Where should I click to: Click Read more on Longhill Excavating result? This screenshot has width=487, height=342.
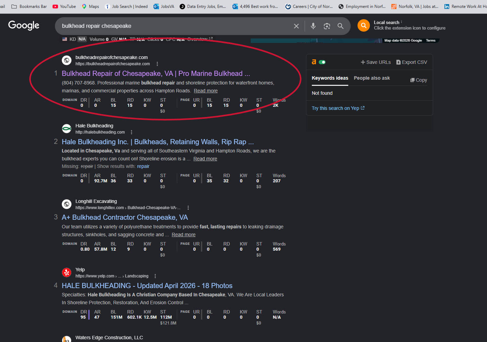click(183, 235)
